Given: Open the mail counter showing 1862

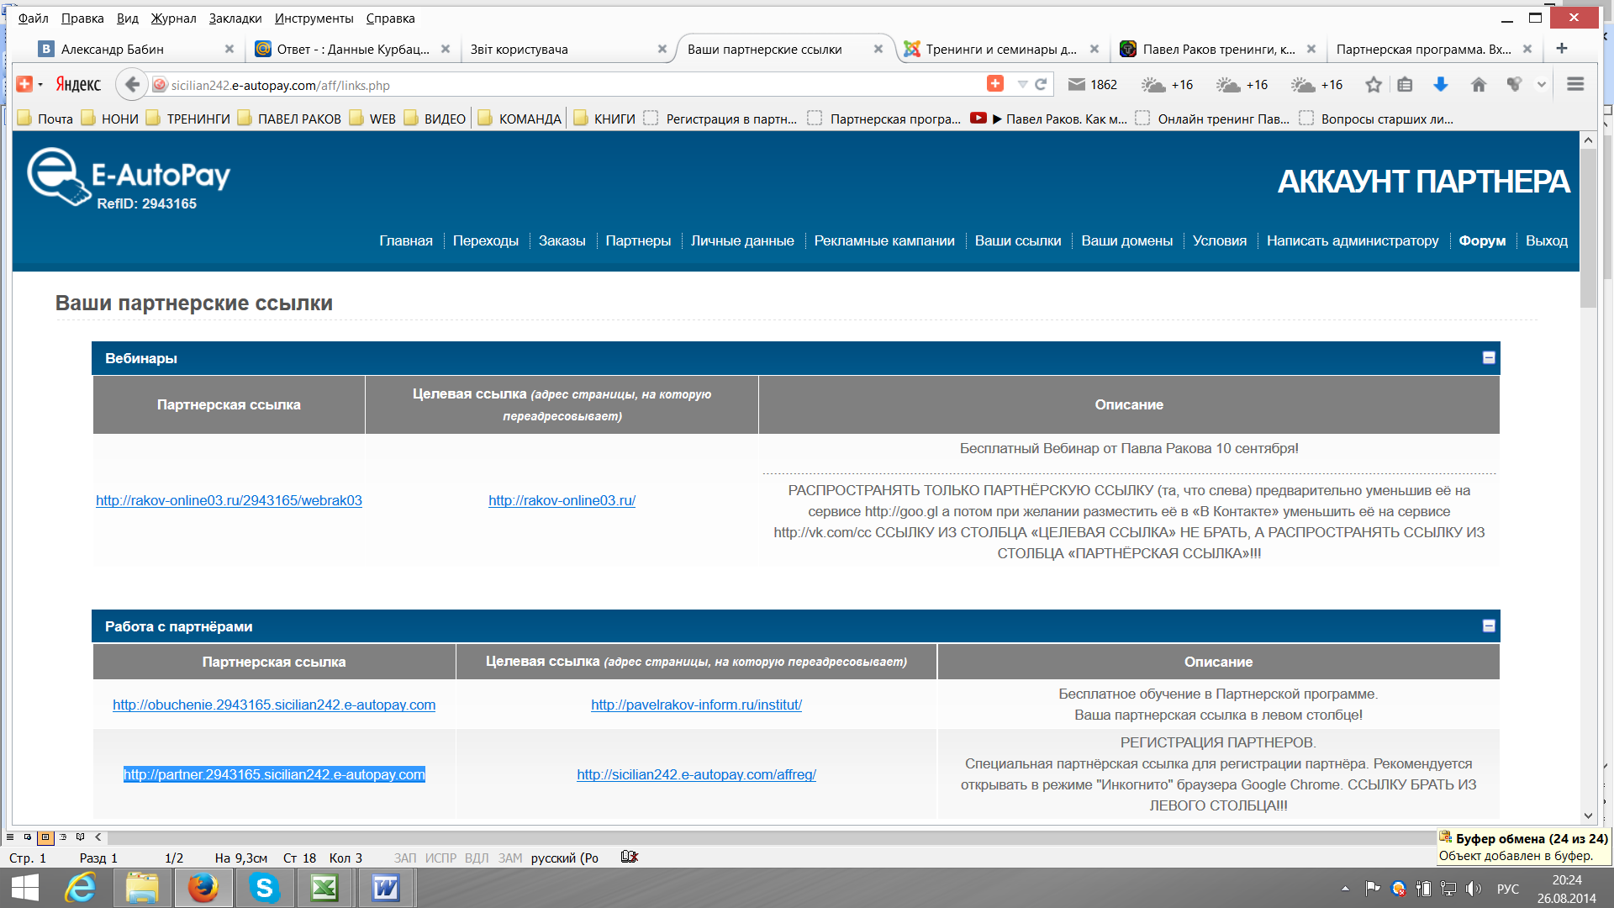Looking at the screenshot, I should tap(1093, 84).
